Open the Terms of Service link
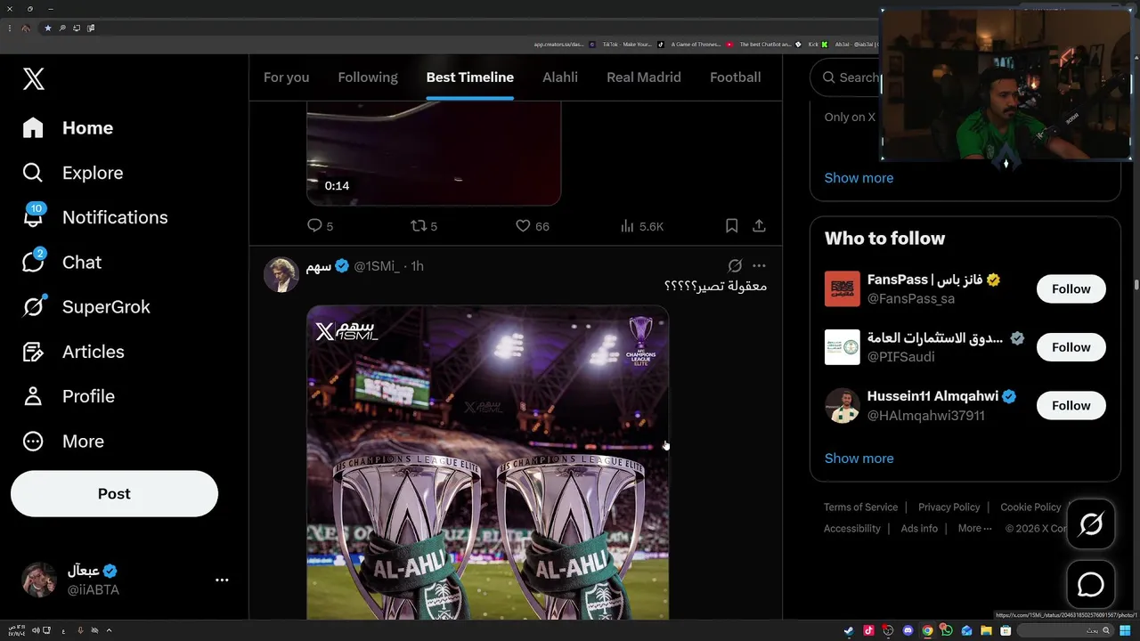This screenshot has height=641, width=1140. click(x=860, y=507)
